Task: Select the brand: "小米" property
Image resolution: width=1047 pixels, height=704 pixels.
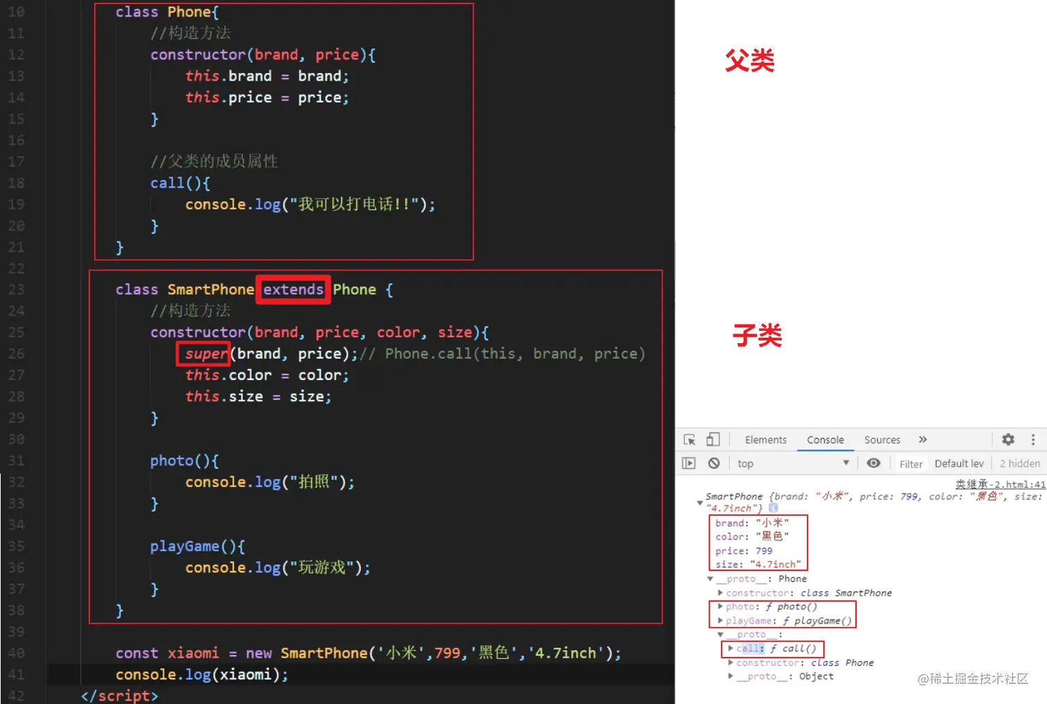Action: coord(752,523)
